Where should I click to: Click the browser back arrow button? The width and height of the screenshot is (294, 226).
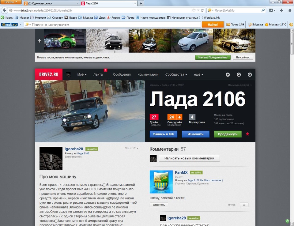click(x=4, y=10)
